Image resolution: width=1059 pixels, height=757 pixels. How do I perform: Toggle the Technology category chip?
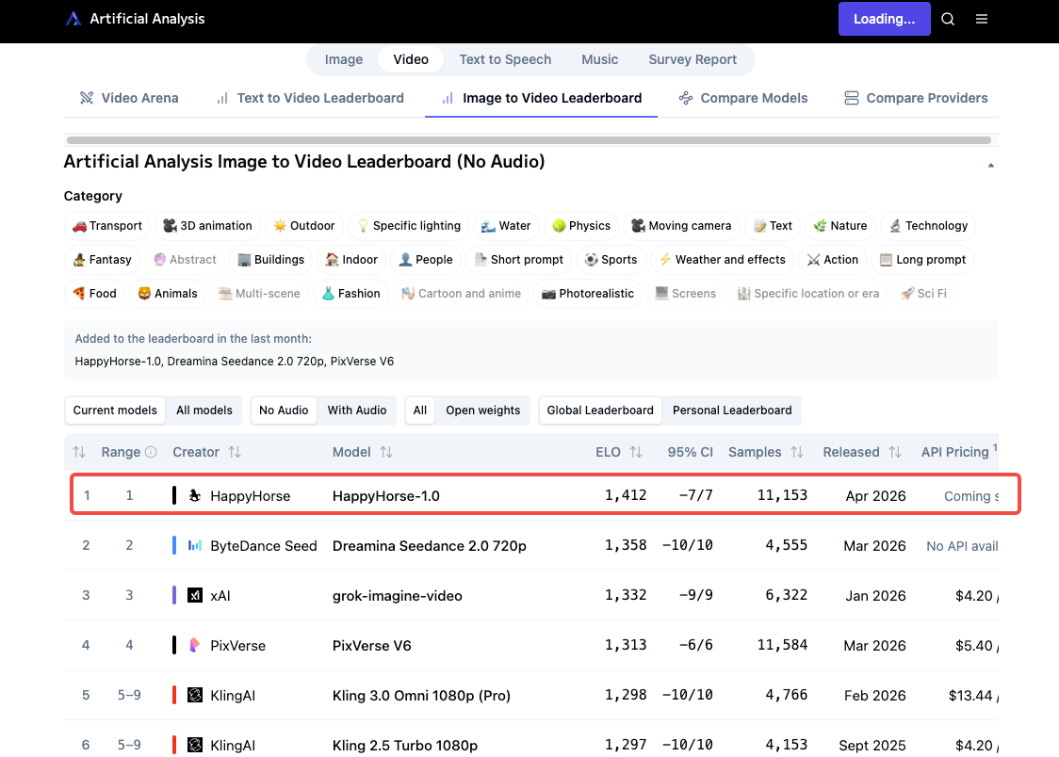(928, 226)
